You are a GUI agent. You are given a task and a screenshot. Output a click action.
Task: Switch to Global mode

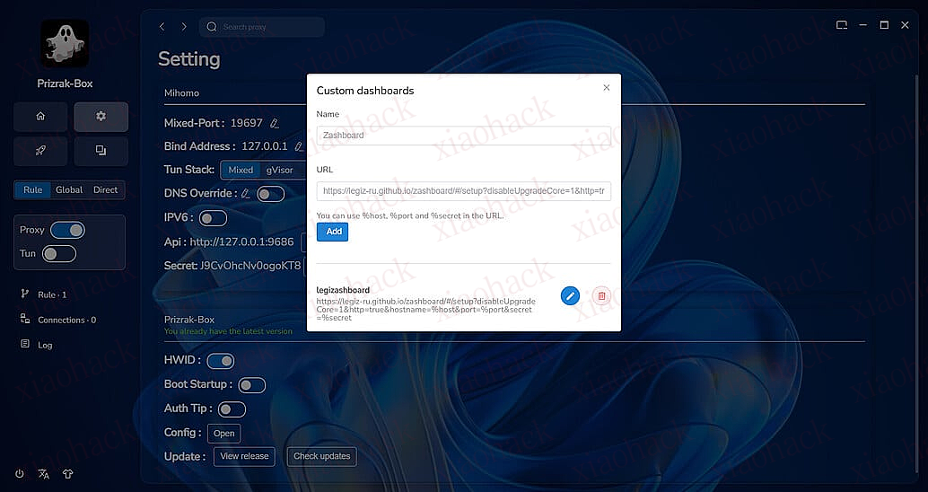click(69, 189)
